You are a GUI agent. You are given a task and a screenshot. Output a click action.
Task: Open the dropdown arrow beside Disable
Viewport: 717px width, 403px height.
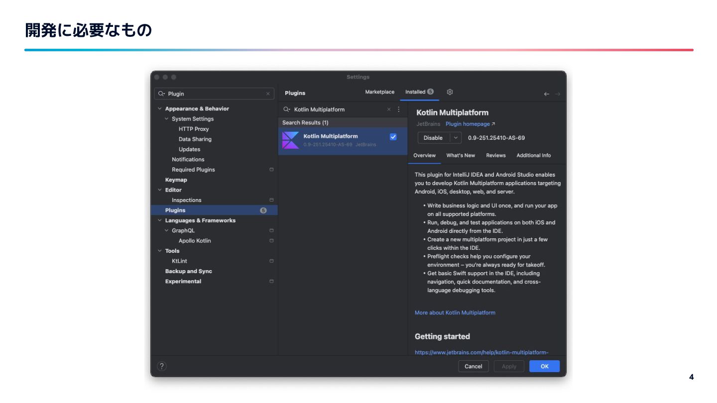tap(456, 138)
